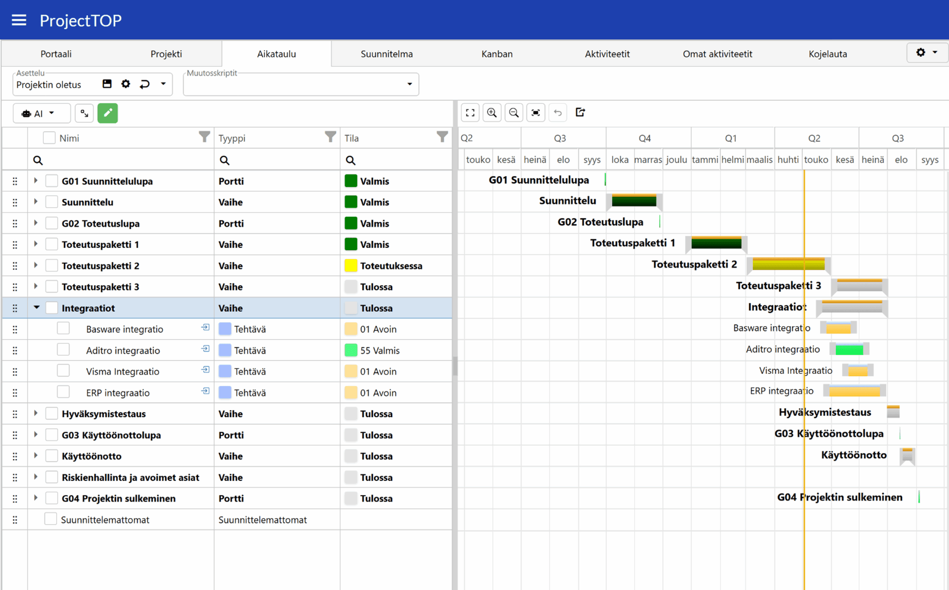Screen dimensions: 949x590
Task: Open layout settings gear icon
Action: [126, 84]
